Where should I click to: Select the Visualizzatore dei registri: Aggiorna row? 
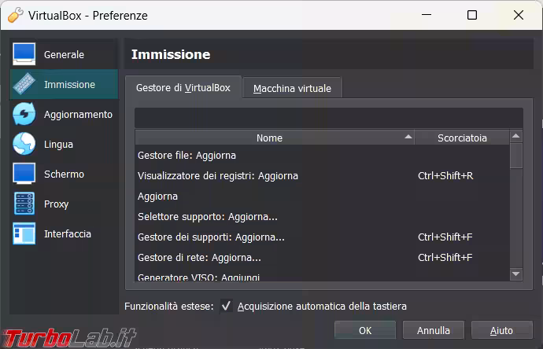(218, 175)
